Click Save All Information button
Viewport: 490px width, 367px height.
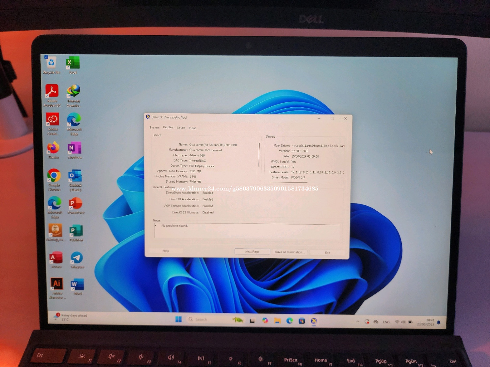click(x=289, y=252)
